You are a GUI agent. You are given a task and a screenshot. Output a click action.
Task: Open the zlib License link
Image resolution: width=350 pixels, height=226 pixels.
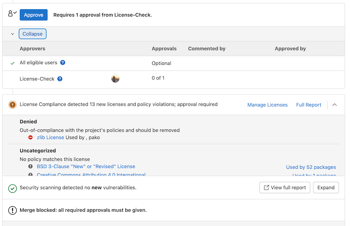[50, 137]
